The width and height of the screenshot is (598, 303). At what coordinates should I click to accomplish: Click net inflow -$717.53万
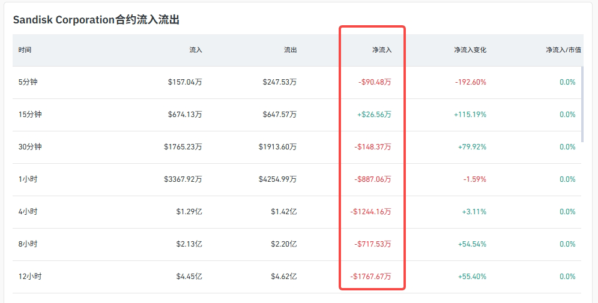coord(373,244)
